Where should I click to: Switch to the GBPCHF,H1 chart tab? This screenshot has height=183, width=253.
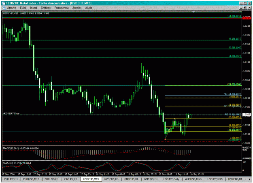point(131,179)
